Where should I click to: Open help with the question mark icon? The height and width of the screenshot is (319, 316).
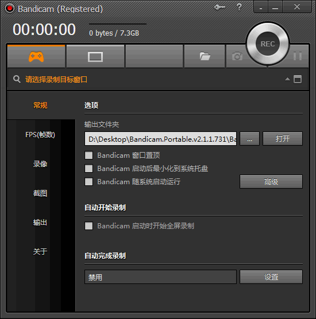(x=239, y=7)
